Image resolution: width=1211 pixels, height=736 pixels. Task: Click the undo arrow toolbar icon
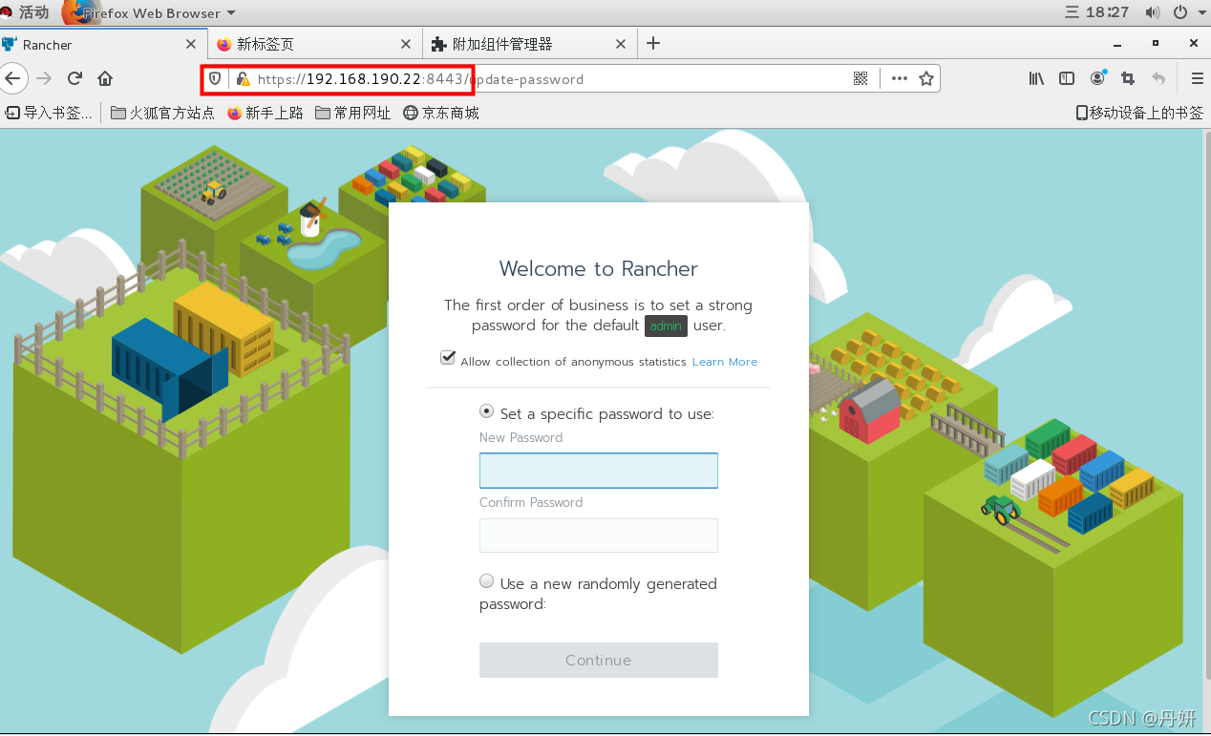click(x=1158, y=79)
